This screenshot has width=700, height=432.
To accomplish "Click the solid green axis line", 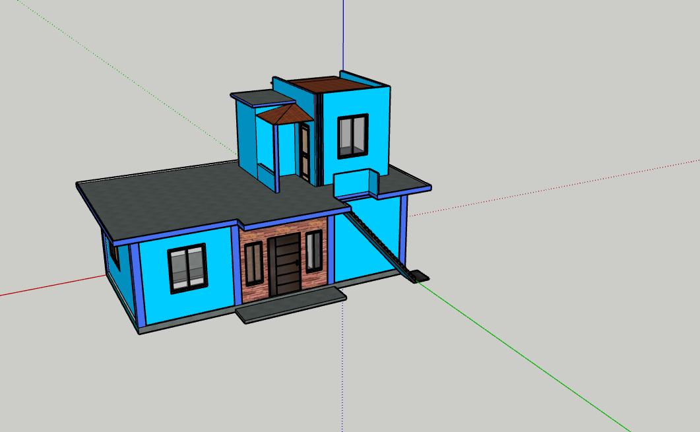I will (x=528, y=356).
